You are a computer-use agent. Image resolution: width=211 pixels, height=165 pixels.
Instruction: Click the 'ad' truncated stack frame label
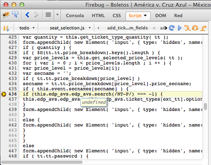click(163, 28)
